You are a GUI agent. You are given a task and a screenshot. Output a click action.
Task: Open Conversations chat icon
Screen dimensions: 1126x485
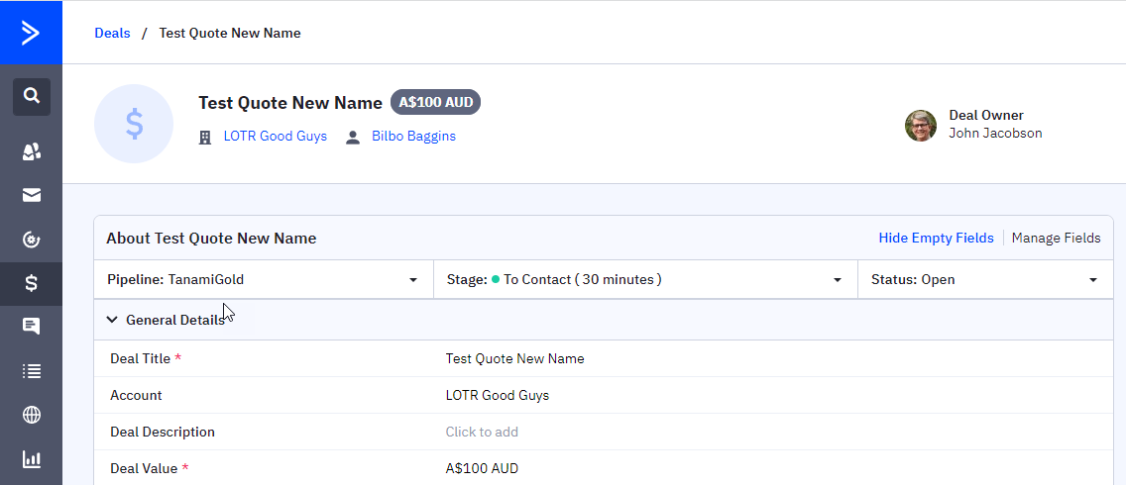pyautogui.click(x=32, y=327)
